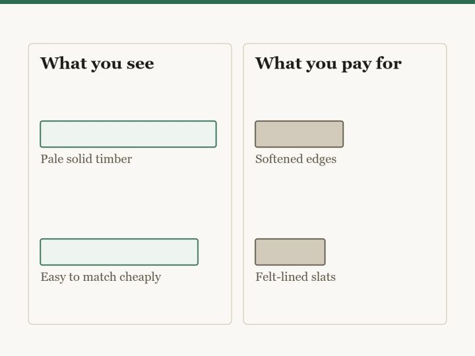Click the "What you pay for" heading
The height and width of the screenshot is (356, 475).
pos(329,63)
